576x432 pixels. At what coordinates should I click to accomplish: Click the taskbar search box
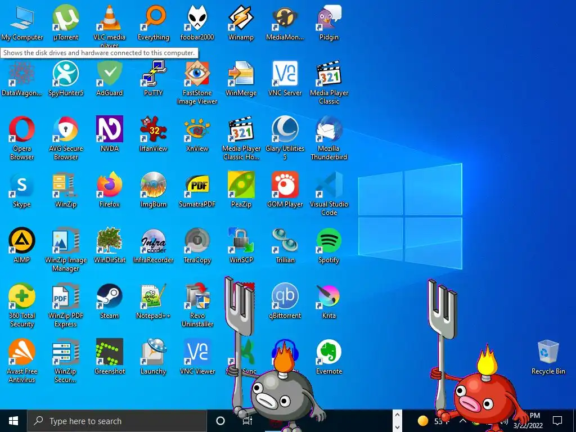(x=117, y=421)
